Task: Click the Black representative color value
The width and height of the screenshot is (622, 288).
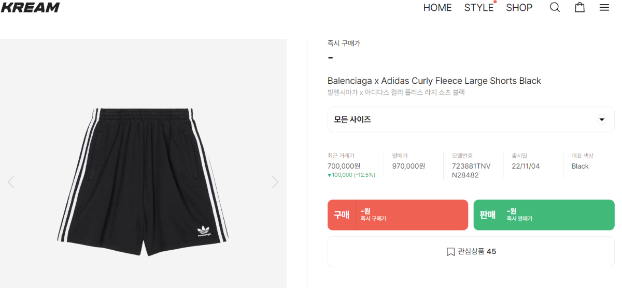Action: click(x=580, y=166)
